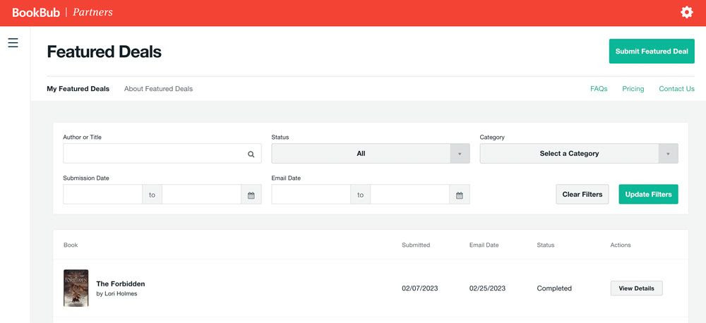This screenshot has width=706, height=323.
Task: Clear Filters button click
Action: tap(582, 195)
